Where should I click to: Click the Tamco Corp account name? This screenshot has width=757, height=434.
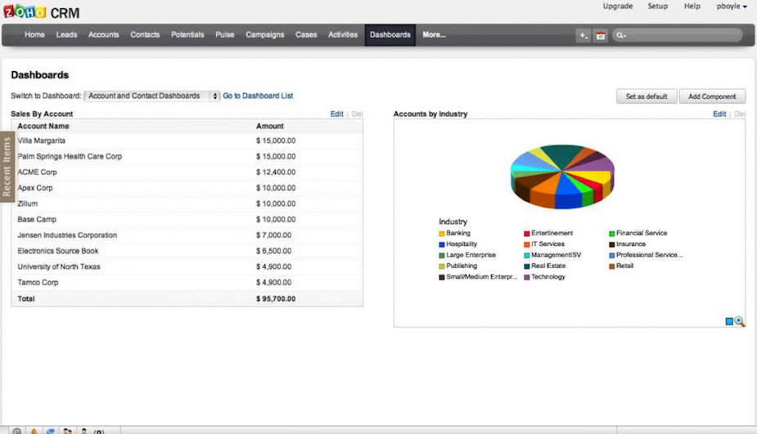38,283
